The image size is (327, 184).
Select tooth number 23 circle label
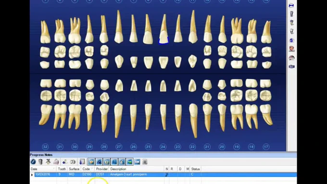177,147
